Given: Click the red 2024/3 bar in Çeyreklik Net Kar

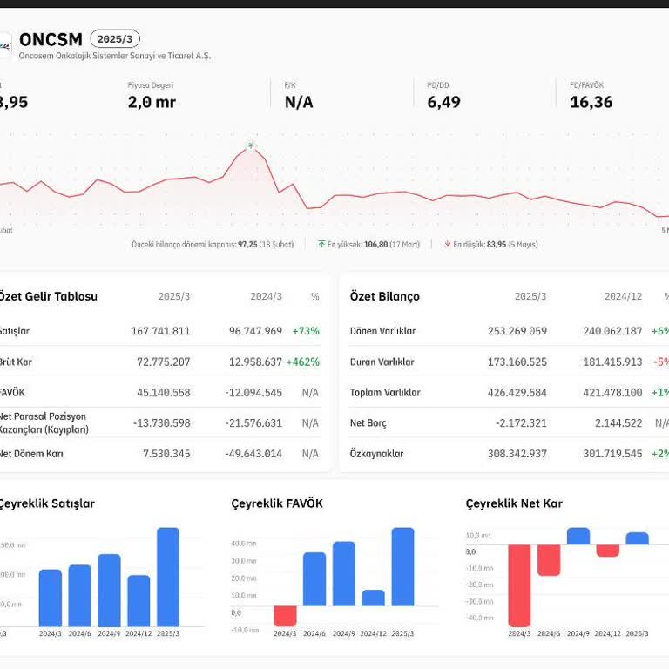Looking at the screenshot, I should (520, 584).
